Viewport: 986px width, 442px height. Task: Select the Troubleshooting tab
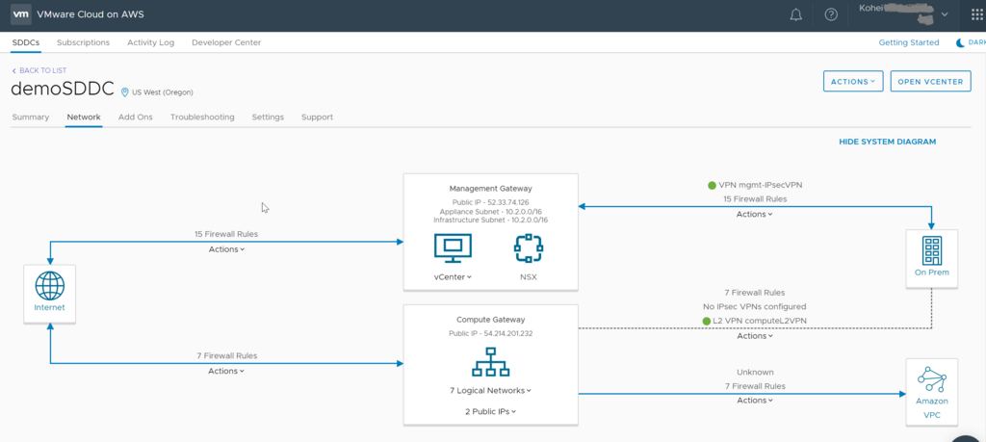tap(202, 117)
